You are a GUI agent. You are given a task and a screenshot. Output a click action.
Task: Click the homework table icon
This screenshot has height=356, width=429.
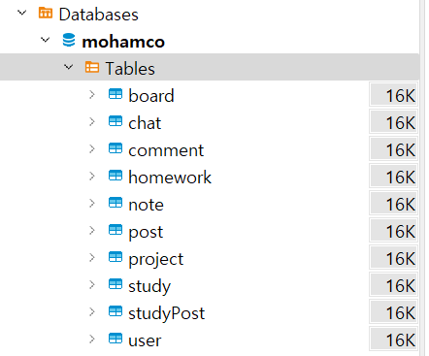[x=115, y=176]
